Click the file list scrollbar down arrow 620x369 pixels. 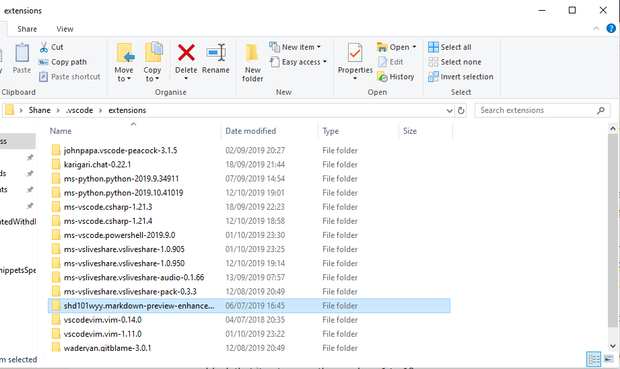pos(613,346)
